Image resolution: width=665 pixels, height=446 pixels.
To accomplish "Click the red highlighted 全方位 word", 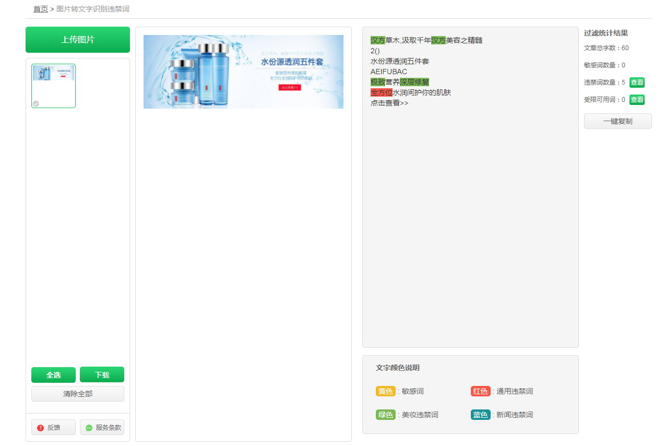I will 382,92.
